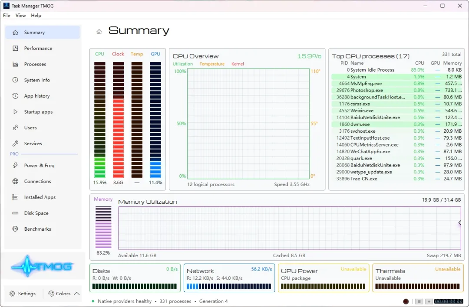Viewport: 469px width, 307px height.
Task: Select the Trae CN.exe row
Action: click(396, 179)
